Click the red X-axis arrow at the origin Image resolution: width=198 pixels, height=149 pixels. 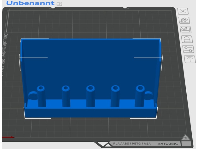click(x=9, y=137)
